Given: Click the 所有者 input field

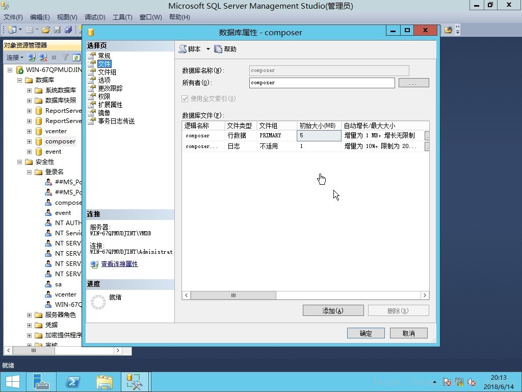Looking at the screenshot, I should click(x=322, y=83).
